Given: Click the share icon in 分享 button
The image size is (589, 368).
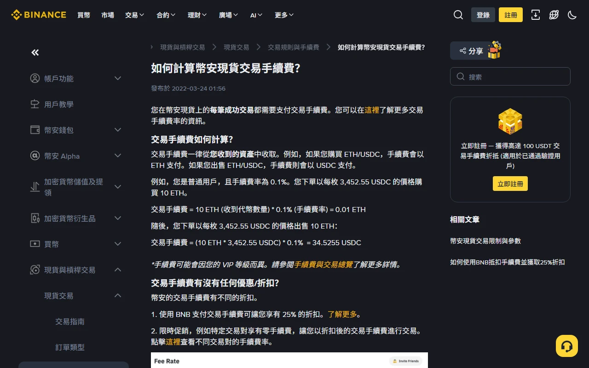Looking at the screenshot, I should click(462, 51).
